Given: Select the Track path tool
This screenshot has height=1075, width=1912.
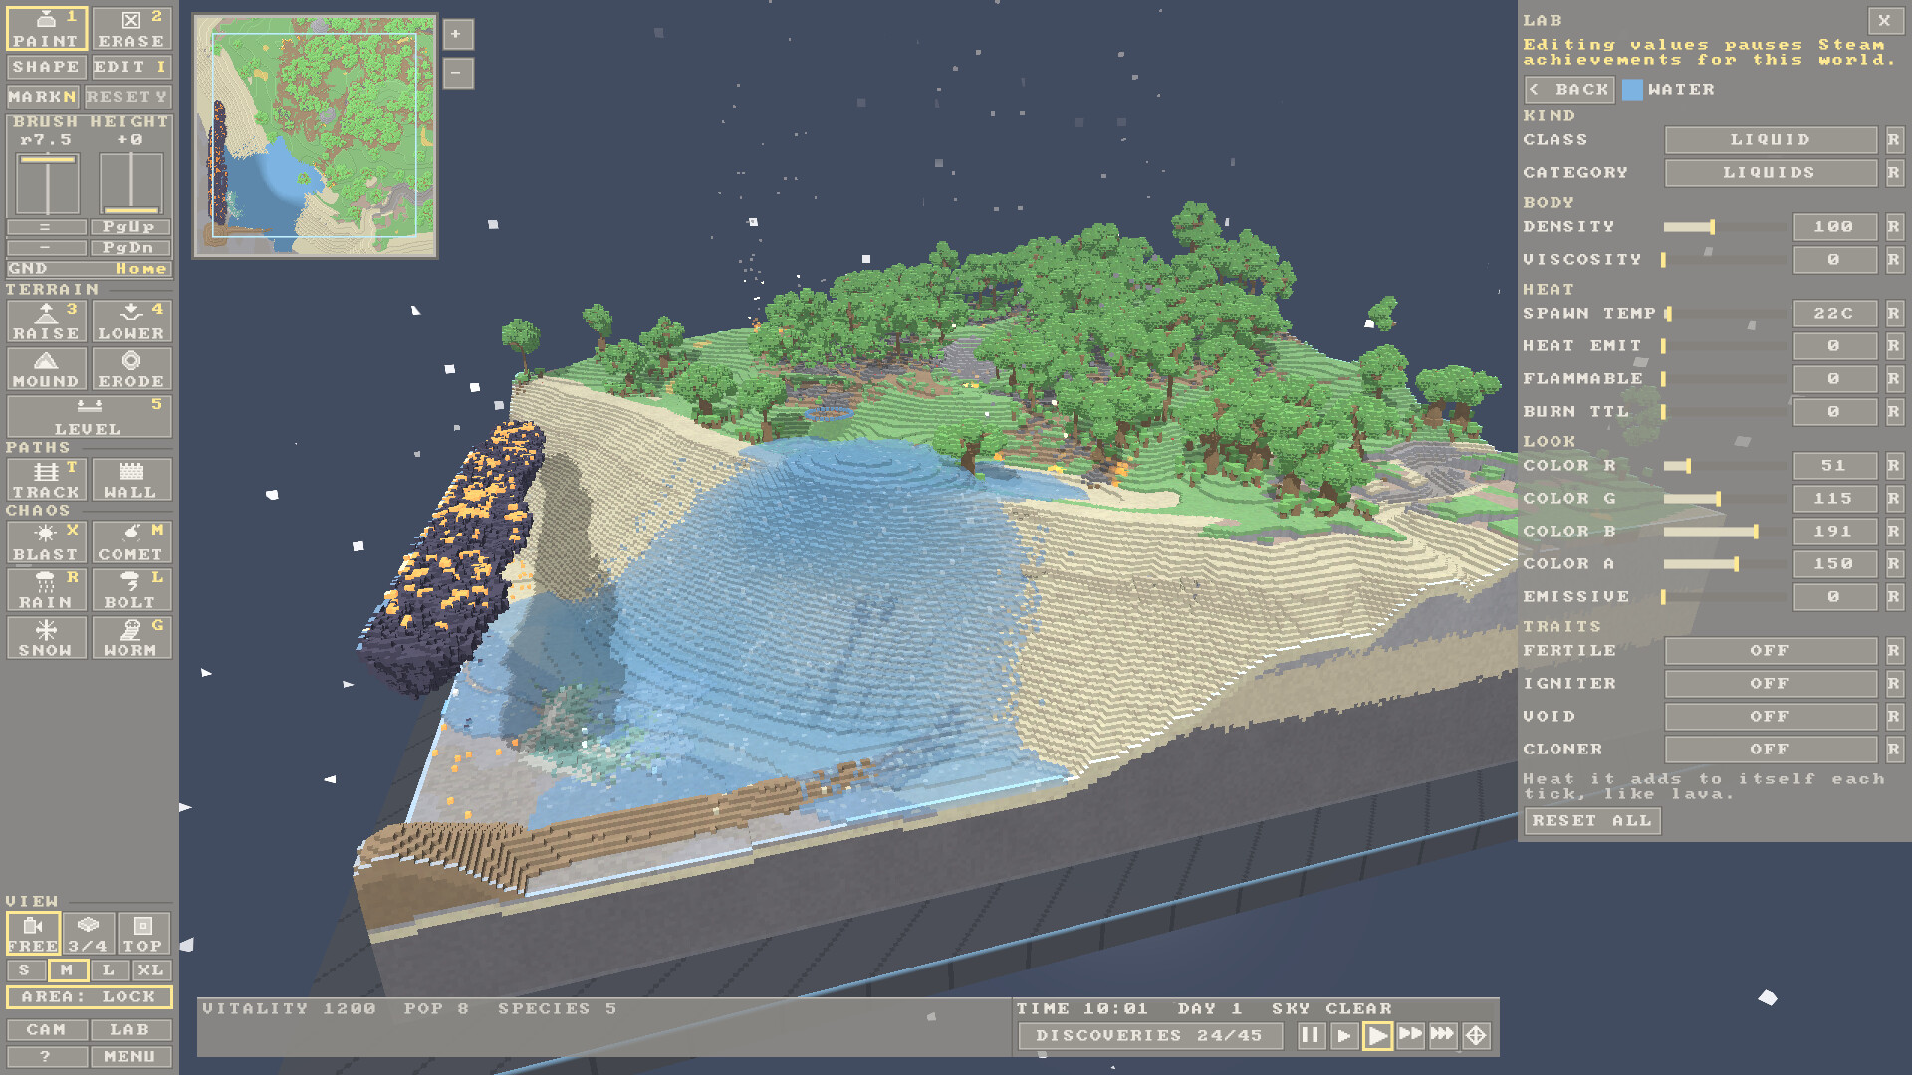Looking at the screenshot, I should pos(46,480).
